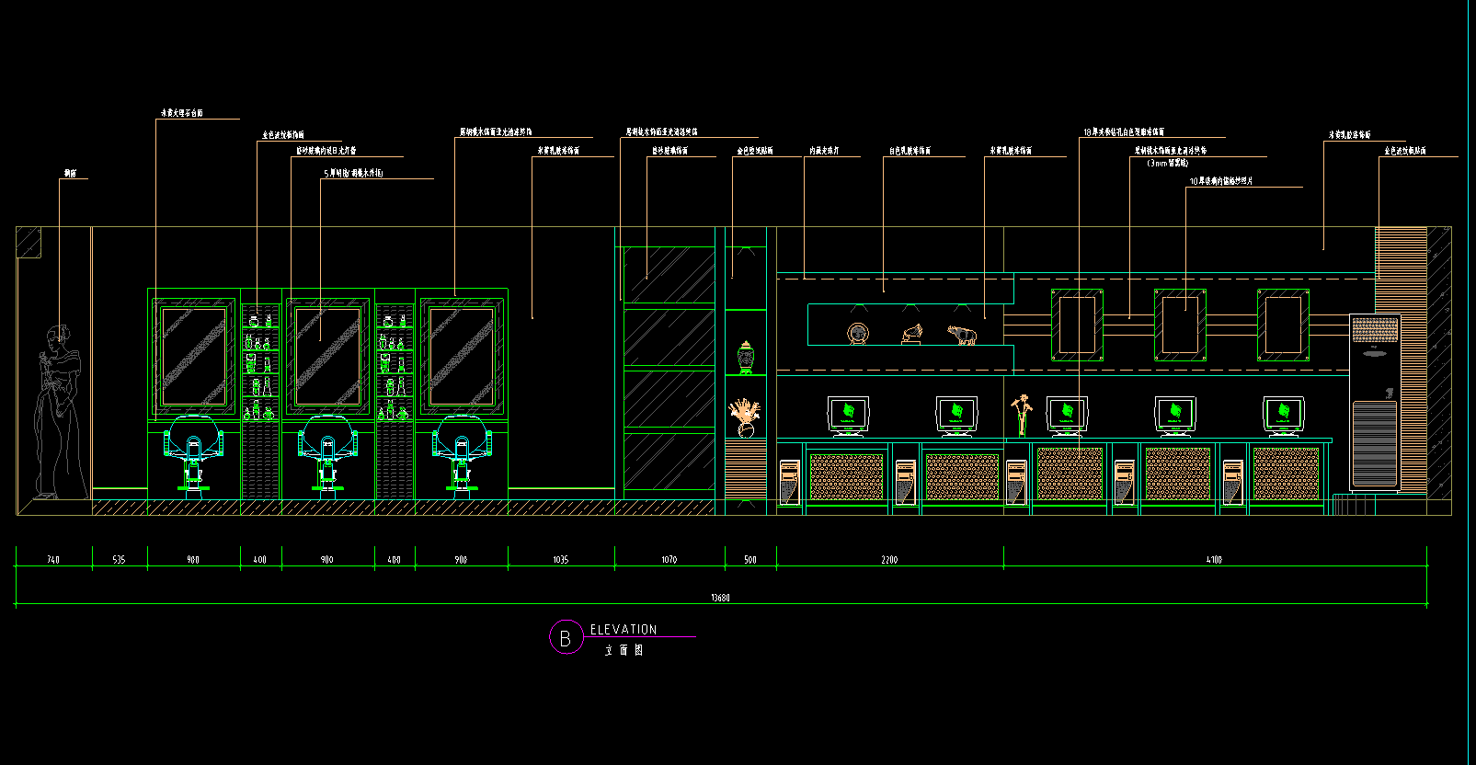Select the tall flower vase on the desk
Viewport: 1476px width, 765px height.
click(1021, 415)
